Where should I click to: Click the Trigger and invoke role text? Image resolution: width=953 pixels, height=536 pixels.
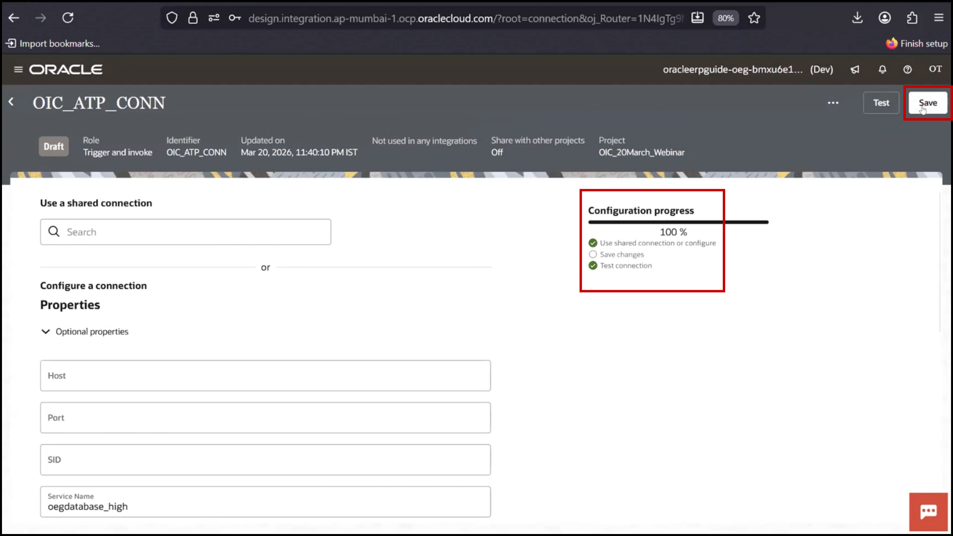(118, 152)
